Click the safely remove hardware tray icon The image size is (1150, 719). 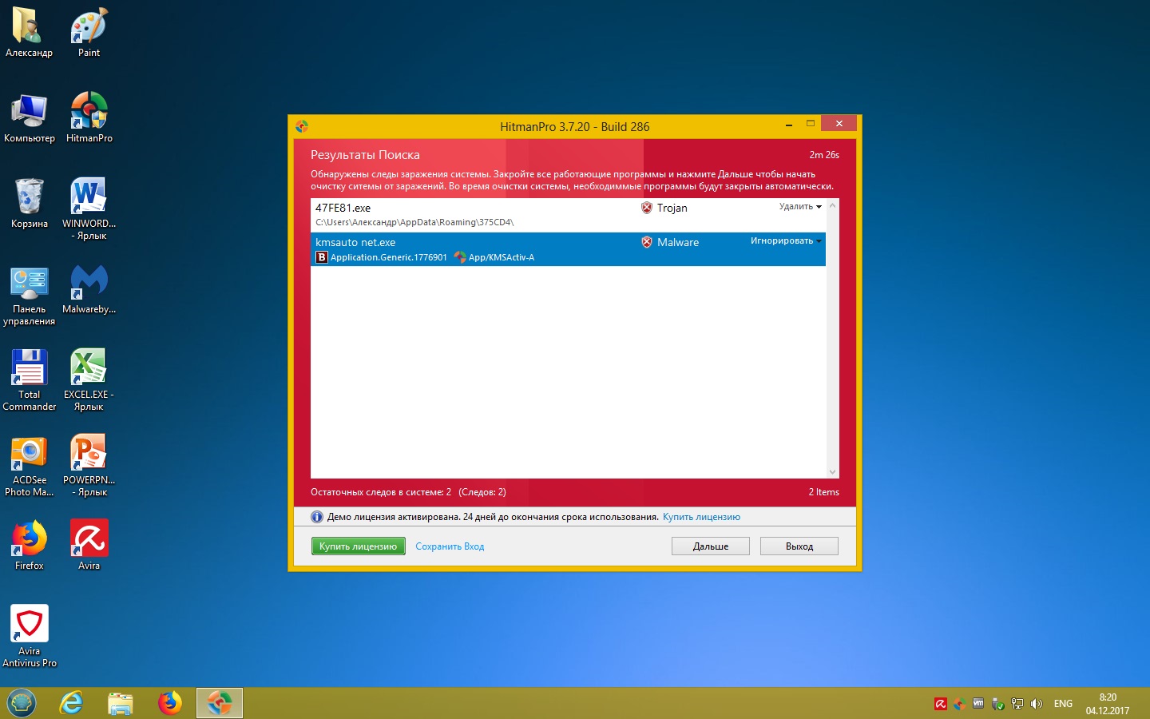(997, 704)
